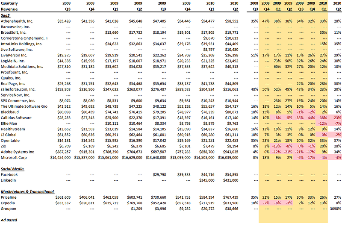Click LogMeIN, Inc. row label

pos(13,61)
